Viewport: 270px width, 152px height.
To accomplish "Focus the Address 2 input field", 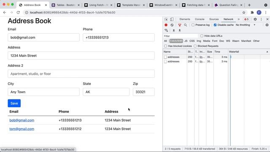I will coord(81,74).
